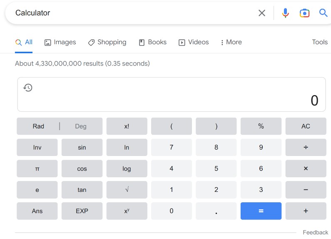
Task: Open the Videos results tab
Action: click(194, 42)
